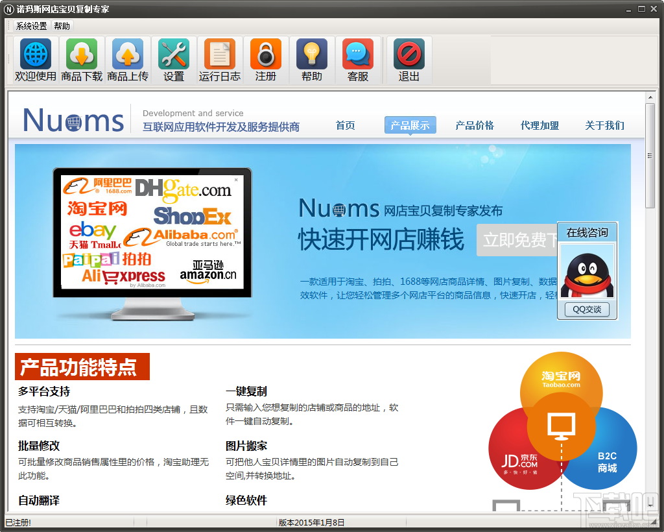Click the 一键复制 feature heading
This screenshot has width=664, height=532.
click(x=246, y=391)
